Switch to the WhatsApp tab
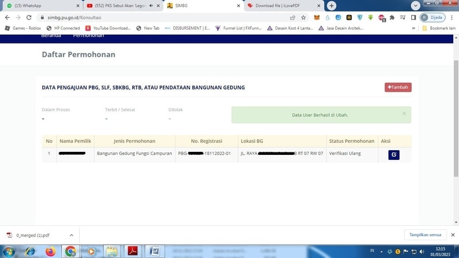Viewport: 459px width, 258px height. point(40,5)
